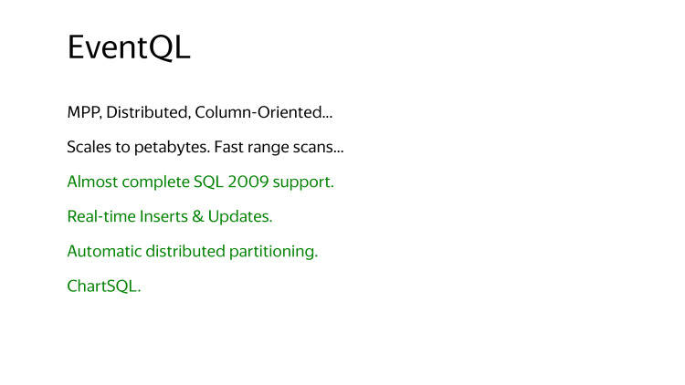The height and width of the screenshot is (385, 685).
Task: Click the word "Updates."
Action: pos(239,216)
